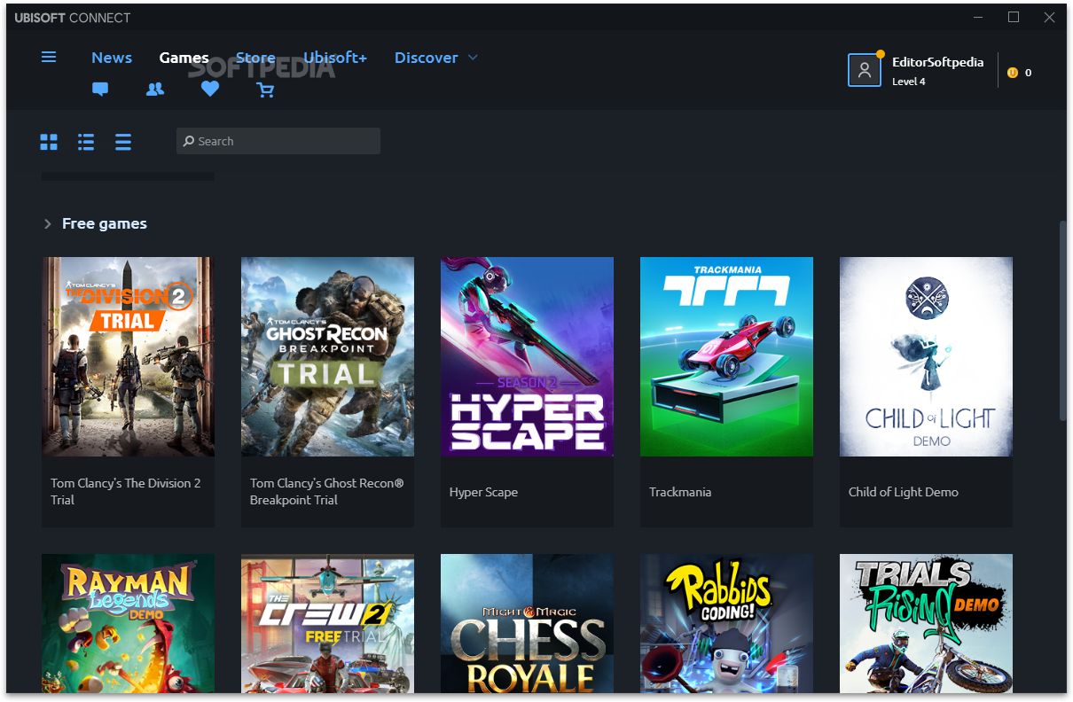1073x702 pixels.
Task: Collapse the Free games section
Action: [x=48, y=224]
